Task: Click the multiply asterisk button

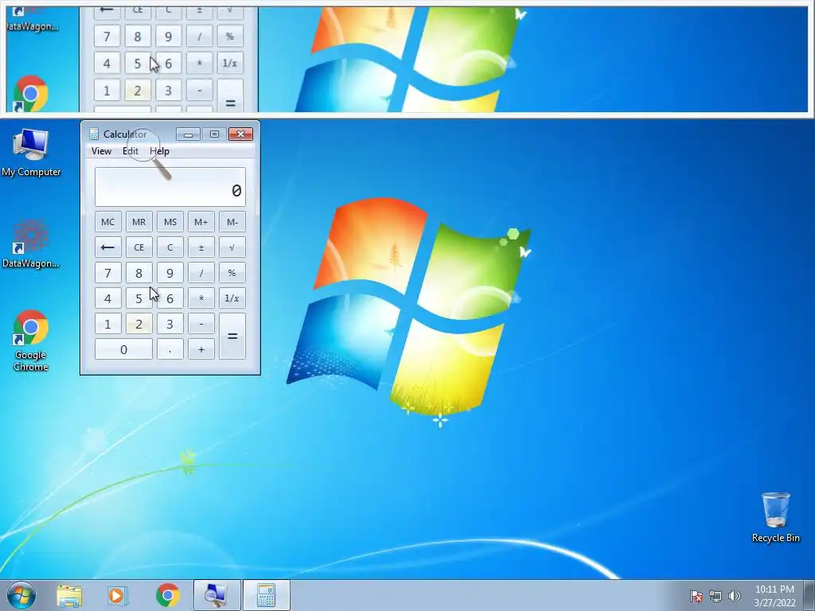Action: tap(201, 298)
